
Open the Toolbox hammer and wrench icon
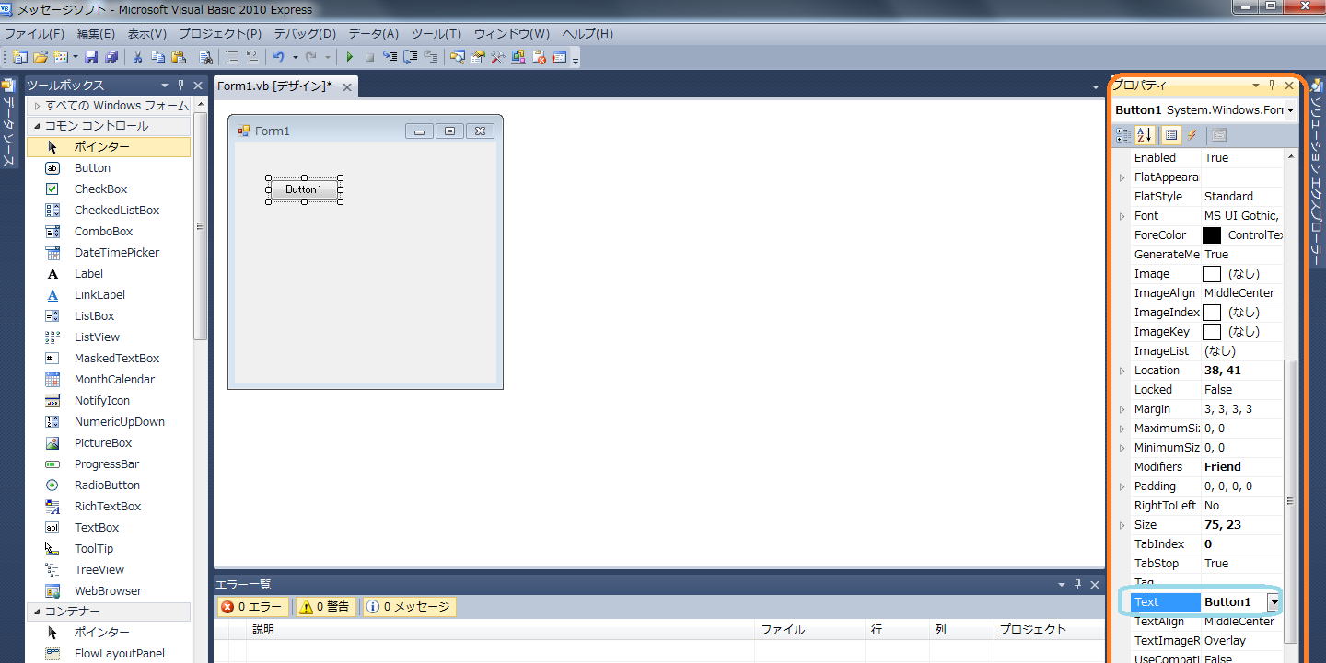pyautogui.click(x=497, y=57)
